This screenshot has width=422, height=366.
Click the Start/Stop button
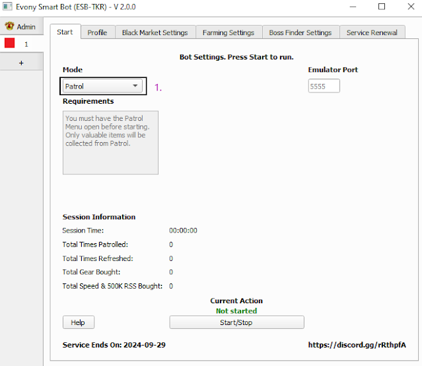tap(236, 322)
